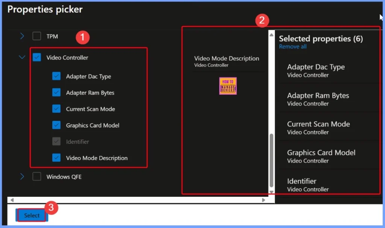Click the Video Mode Description tree label
The image size is (385, 228).
pyautogui.click(x=97, y=158)
